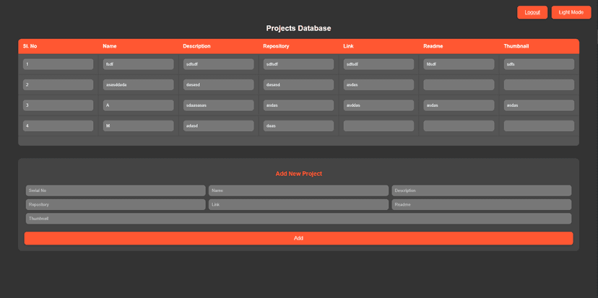Click the repository cell 'daas'

298,126
